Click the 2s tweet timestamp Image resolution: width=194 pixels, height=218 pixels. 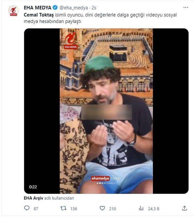(x=94, y=8)
